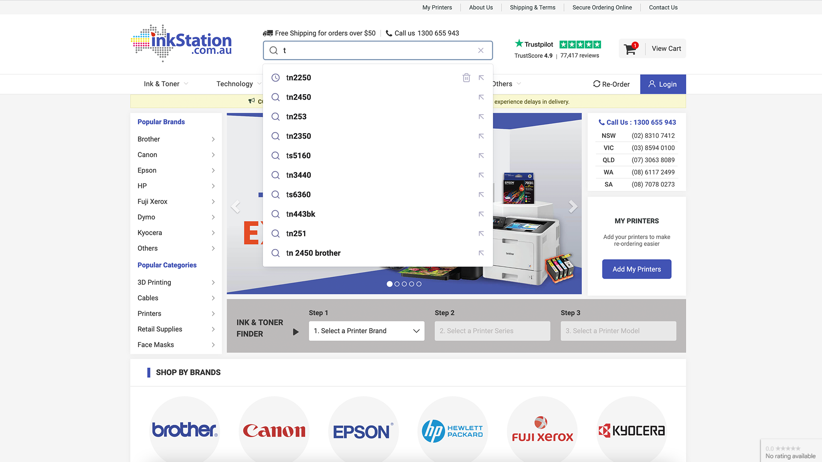Image resolution: width=822 pixels, height=462 pixels.
Task: Fill search with tn2450 arrow icon
Action: point(481,98)
